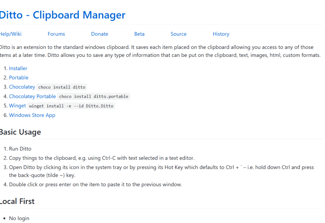This screenshot has width=325, height=223.
Task: Click the Local First heading
Action: click(x=17, y=201)
